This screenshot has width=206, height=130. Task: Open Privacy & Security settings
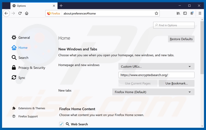tap(28, 68)
